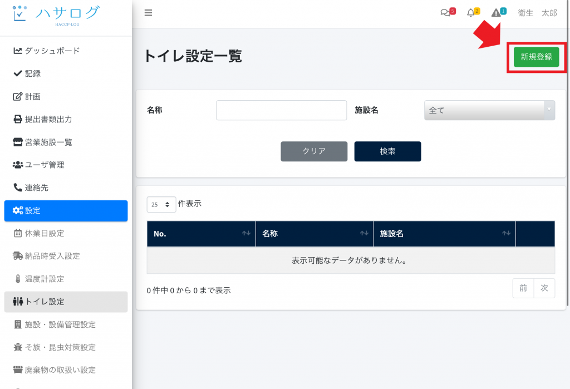570x389 pixels.
Task: Open 休業日設定 settings page
Action: (x=66, y=233)
